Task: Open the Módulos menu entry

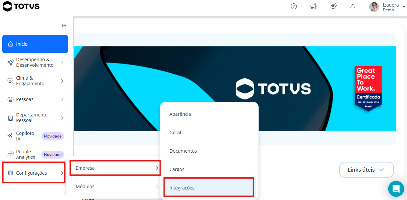Action: (x=115, y=187)
